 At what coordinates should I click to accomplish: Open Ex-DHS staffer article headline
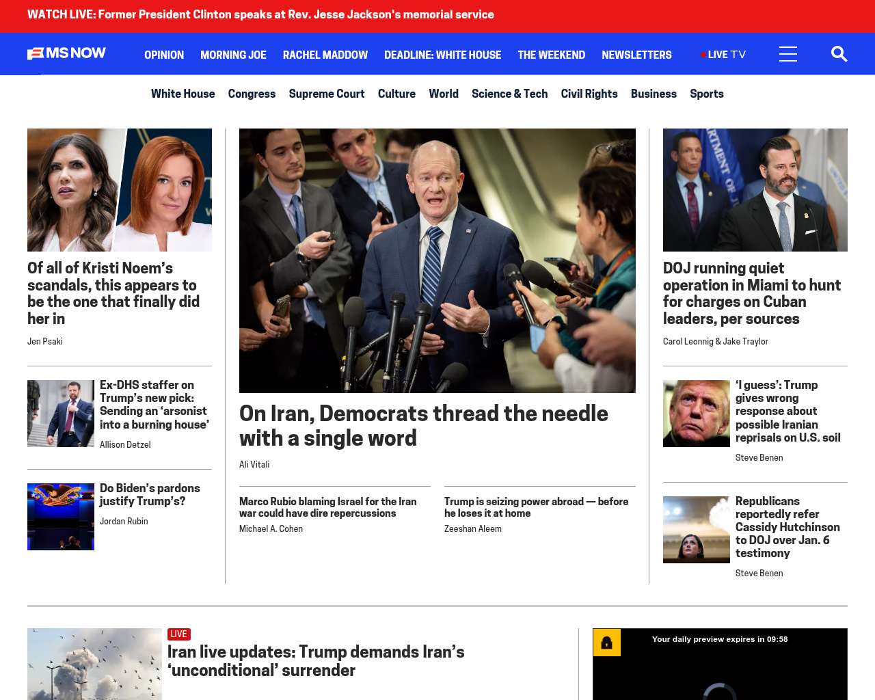click(x=154, y=405)
